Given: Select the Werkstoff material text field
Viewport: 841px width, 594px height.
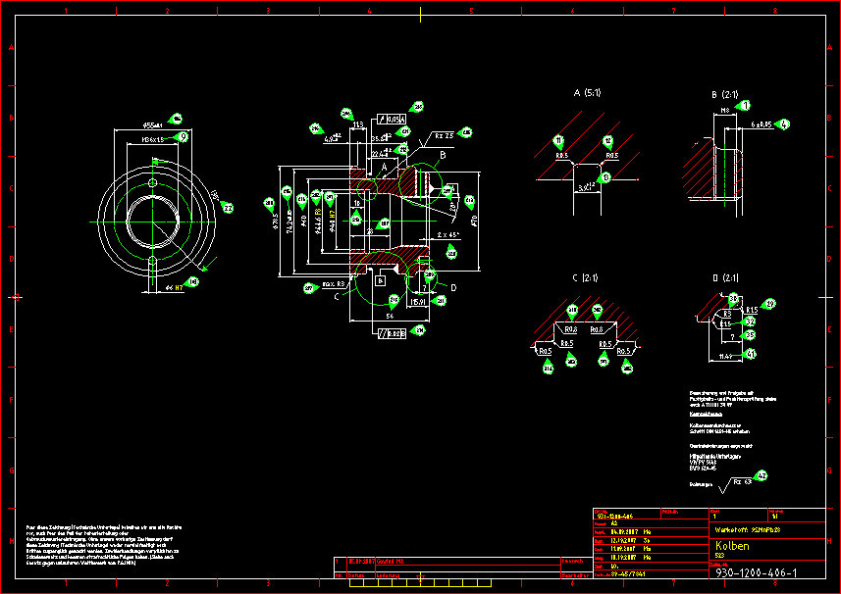Looking at the screenshot, I should click(746, 528).
